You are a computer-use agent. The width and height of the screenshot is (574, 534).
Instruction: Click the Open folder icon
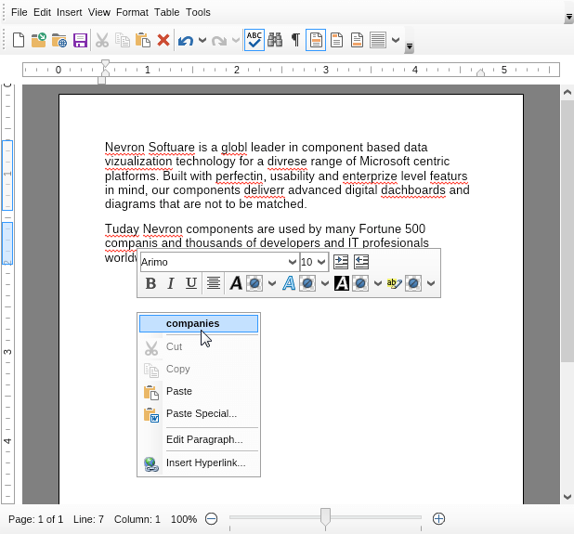point(39,40)
